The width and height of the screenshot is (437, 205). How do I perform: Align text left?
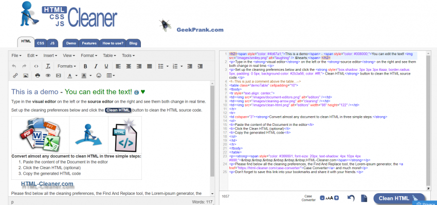pos(118,66)
